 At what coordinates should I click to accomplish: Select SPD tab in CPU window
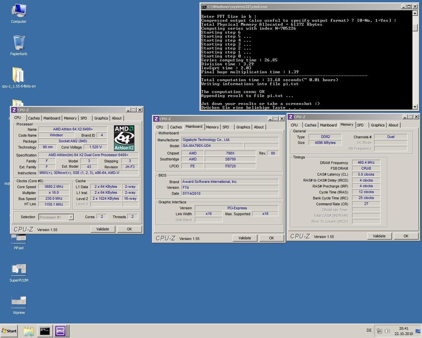pos(84,118)
